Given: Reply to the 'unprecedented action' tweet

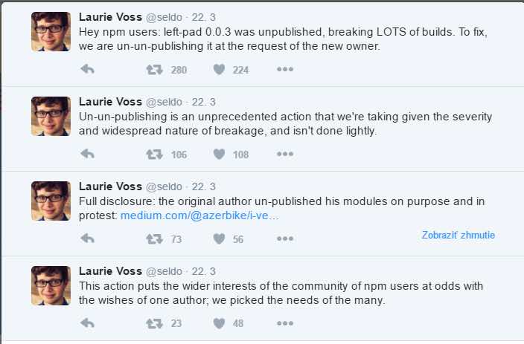Looking at the screenshot, I should click(87, 155).
